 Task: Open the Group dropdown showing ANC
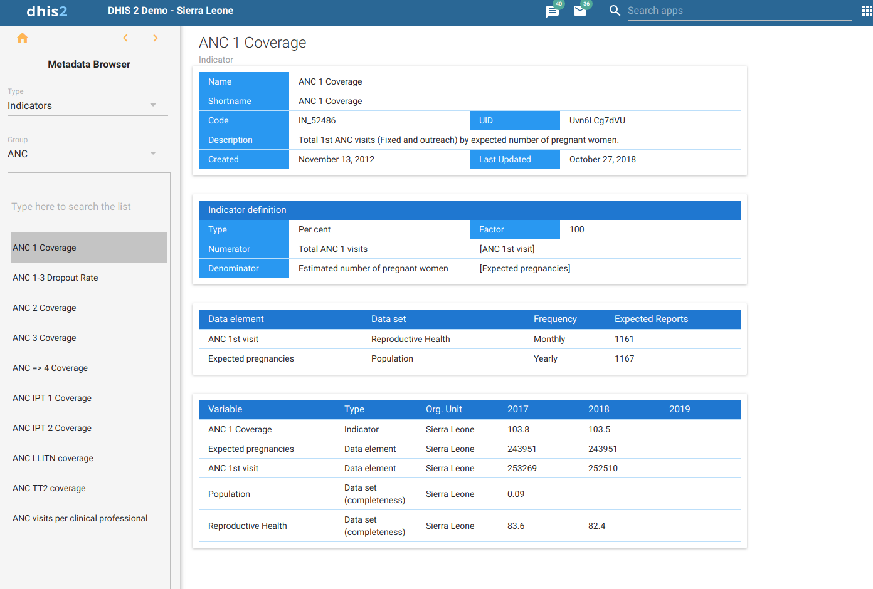[x=88, y=154]
